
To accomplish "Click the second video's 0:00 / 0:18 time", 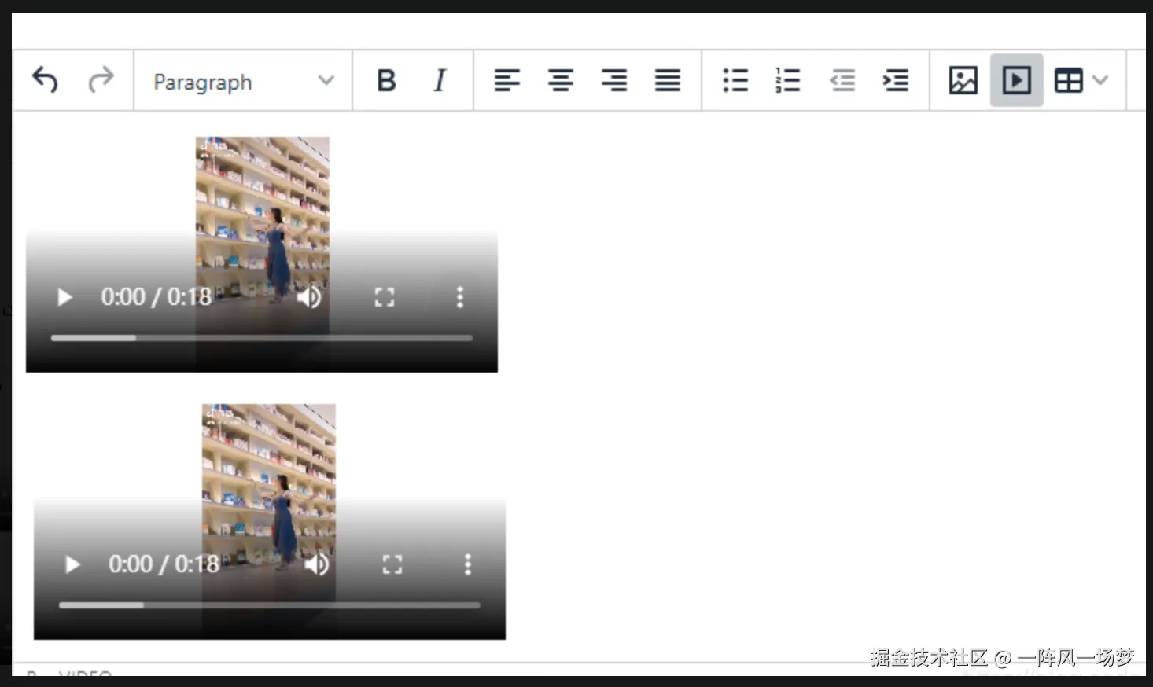I will (x=164, y=564).
